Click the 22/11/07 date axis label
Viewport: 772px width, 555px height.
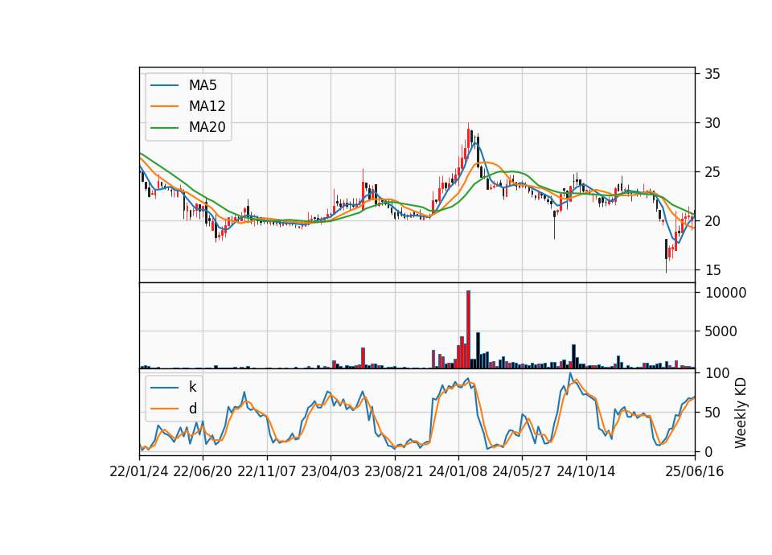coord(266,472)
